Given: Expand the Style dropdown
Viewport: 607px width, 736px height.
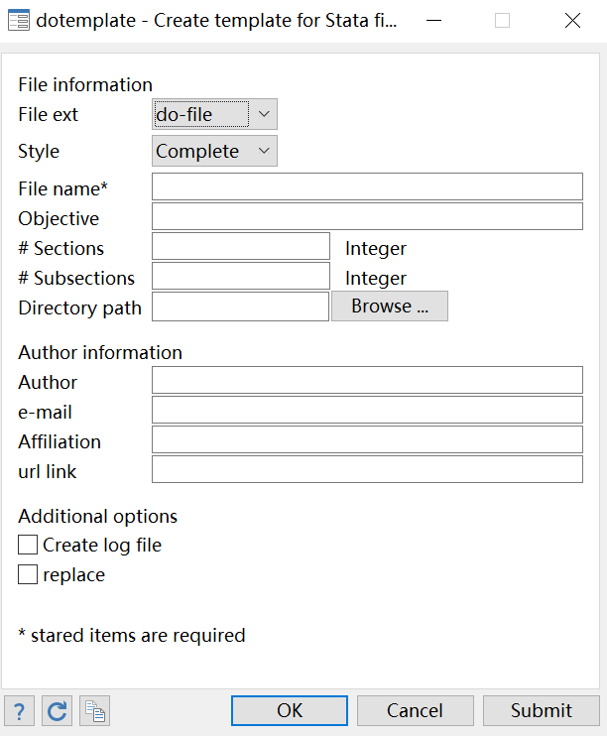Looking at the screenshot, I should 214,151.
